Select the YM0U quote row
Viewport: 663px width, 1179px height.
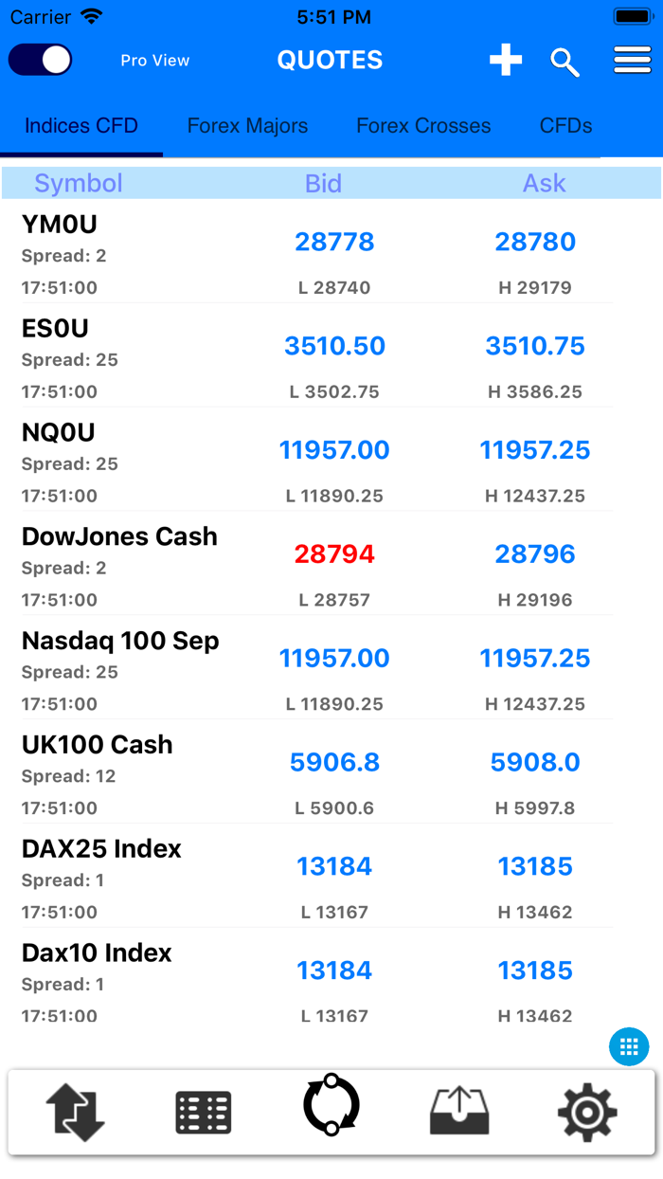331,251
